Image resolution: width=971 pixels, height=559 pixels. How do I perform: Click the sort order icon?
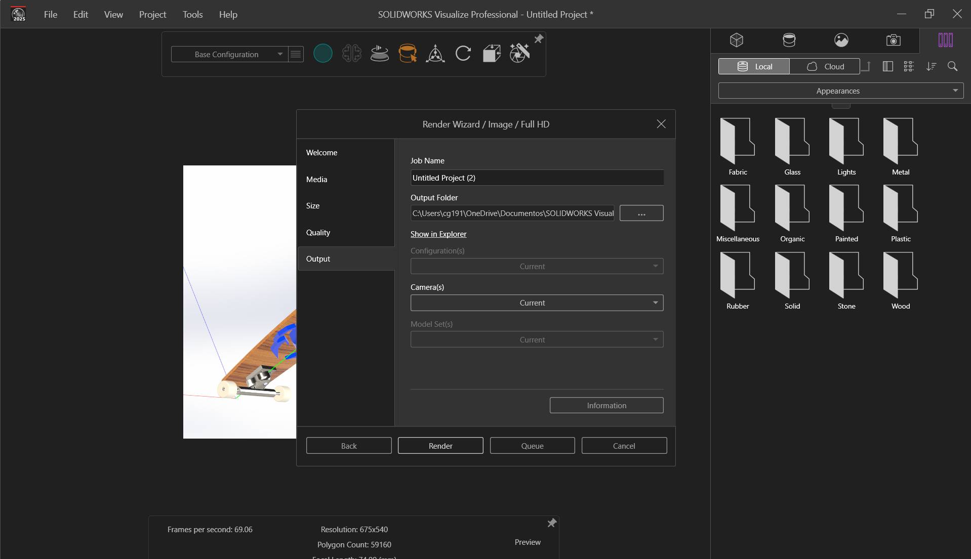[x=931, y=66]
